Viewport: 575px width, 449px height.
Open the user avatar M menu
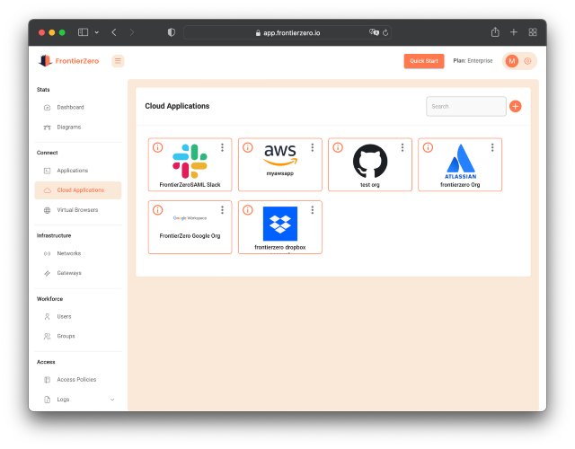[512, 61]
